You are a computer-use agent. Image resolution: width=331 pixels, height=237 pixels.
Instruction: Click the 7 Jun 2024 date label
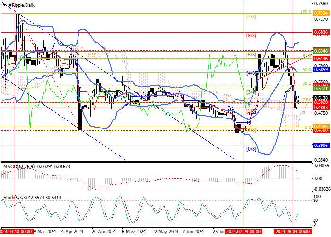pyautogui.click(x=193, y=231)
